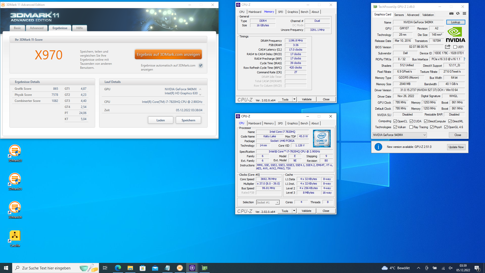The height and width of the screenshot is (273, 485).
Task: Toggle the DirectCompute checkbox
Action: click(426, 121)
